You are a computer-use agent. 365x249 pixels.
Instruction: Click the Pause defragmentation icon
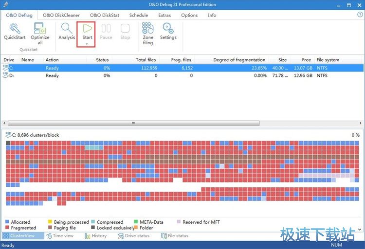tap(106, 28)
